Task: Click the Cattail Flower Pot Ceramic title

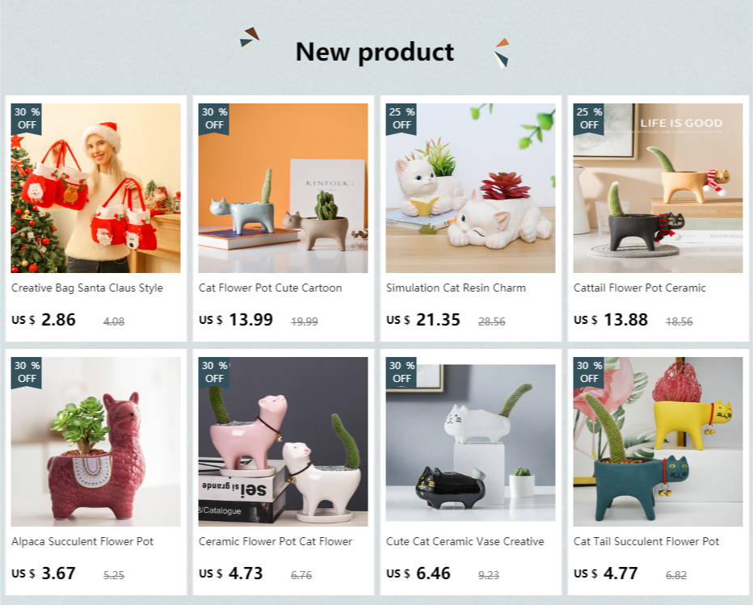Action: [x=640, y=288]
